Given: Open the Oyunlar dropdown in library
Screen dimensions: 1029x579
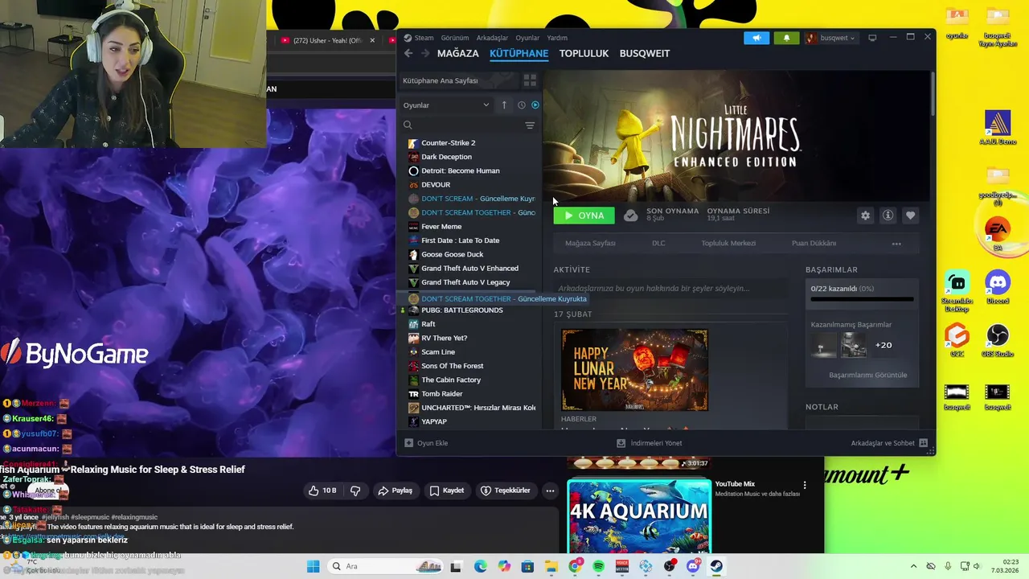Looking at the screenshot, I should 446,105.
